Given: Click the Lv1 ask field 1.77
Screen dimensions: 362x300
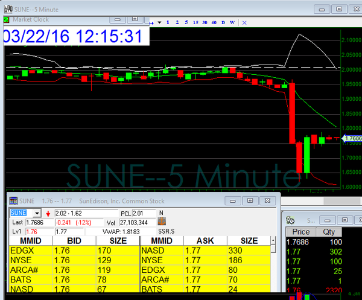Looking at the screenshot, I should coord(69,232).
